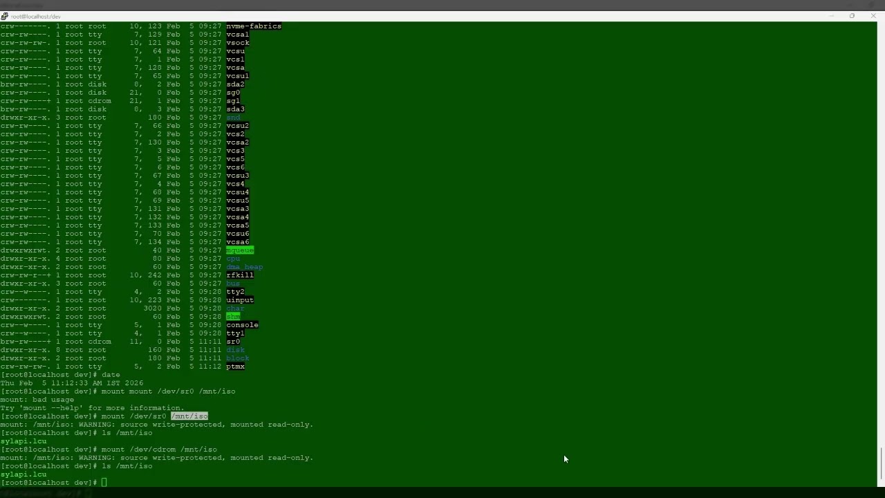885x498 pixels.
Task: Click the nvme-fabrics device name
Action: click(254, 26)
